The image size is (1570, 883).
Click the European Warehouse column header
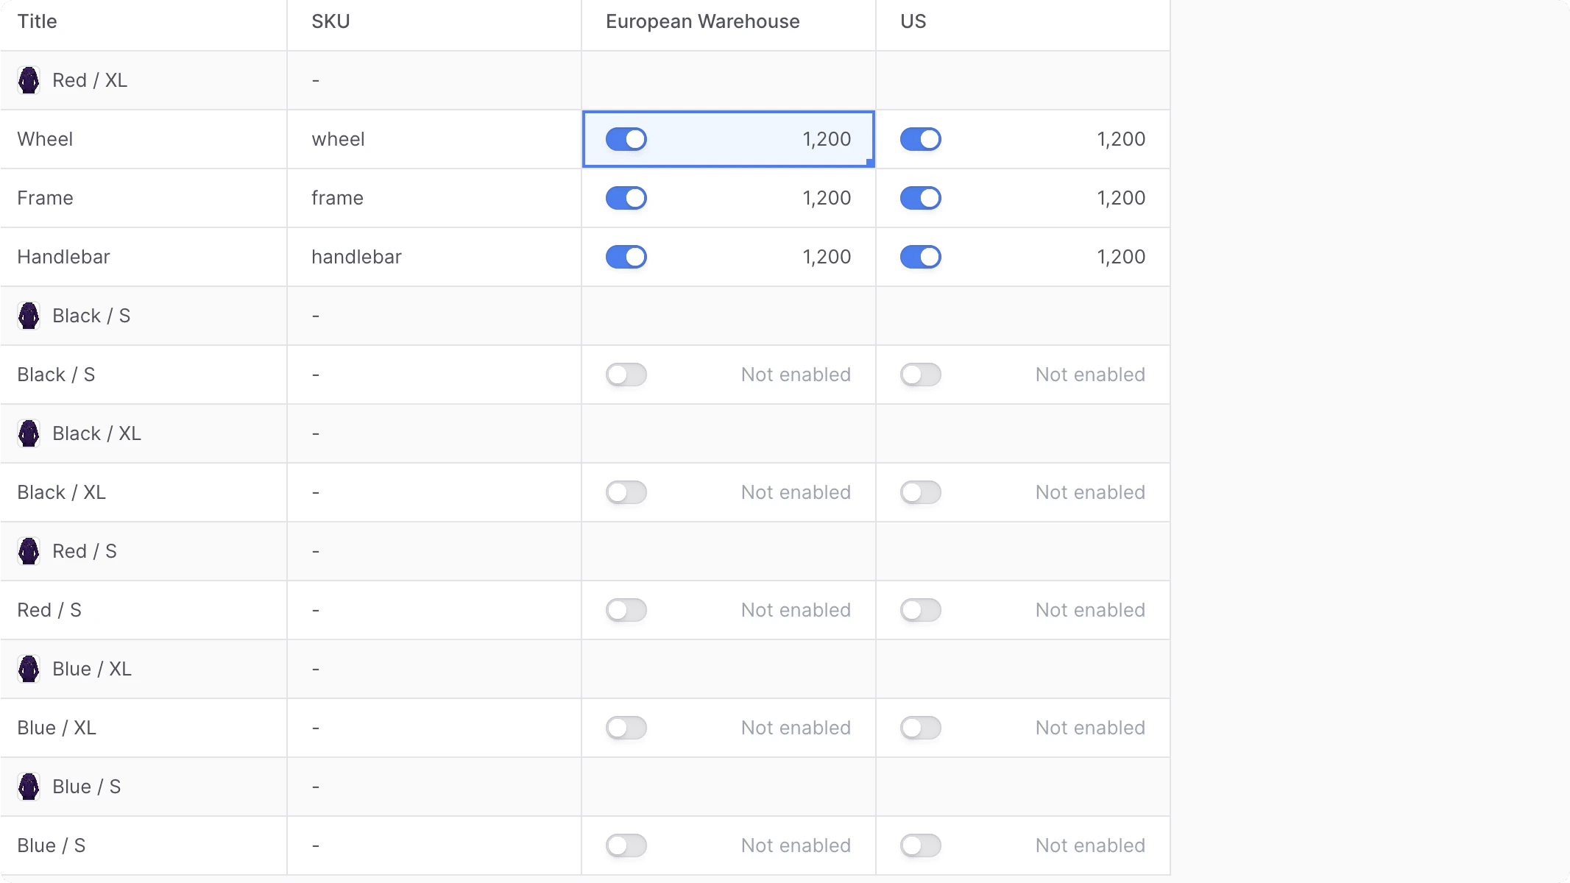[x=702, y=21]
